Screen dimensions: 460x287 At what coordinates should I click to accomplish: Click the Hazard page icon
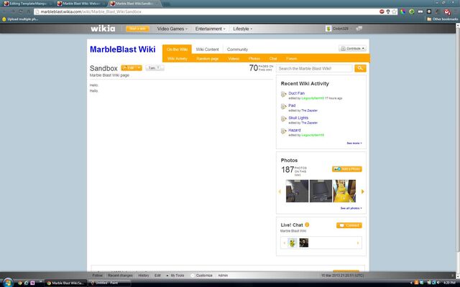(x=283, y=131)
